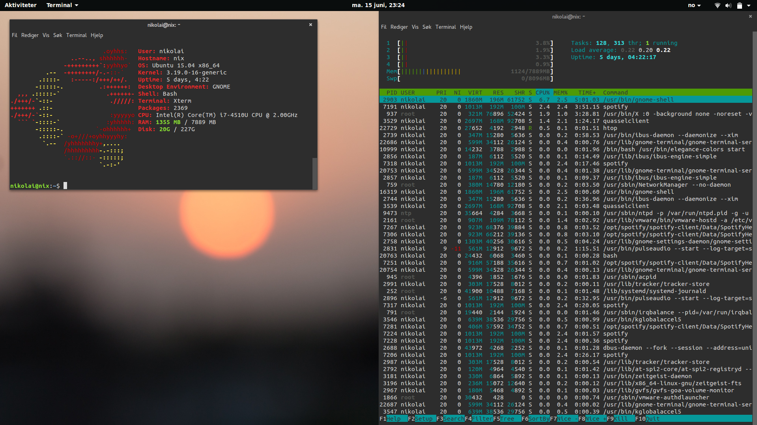
Task: Click F6 SortBy in htop footer
Action: [x=535, y=419]
